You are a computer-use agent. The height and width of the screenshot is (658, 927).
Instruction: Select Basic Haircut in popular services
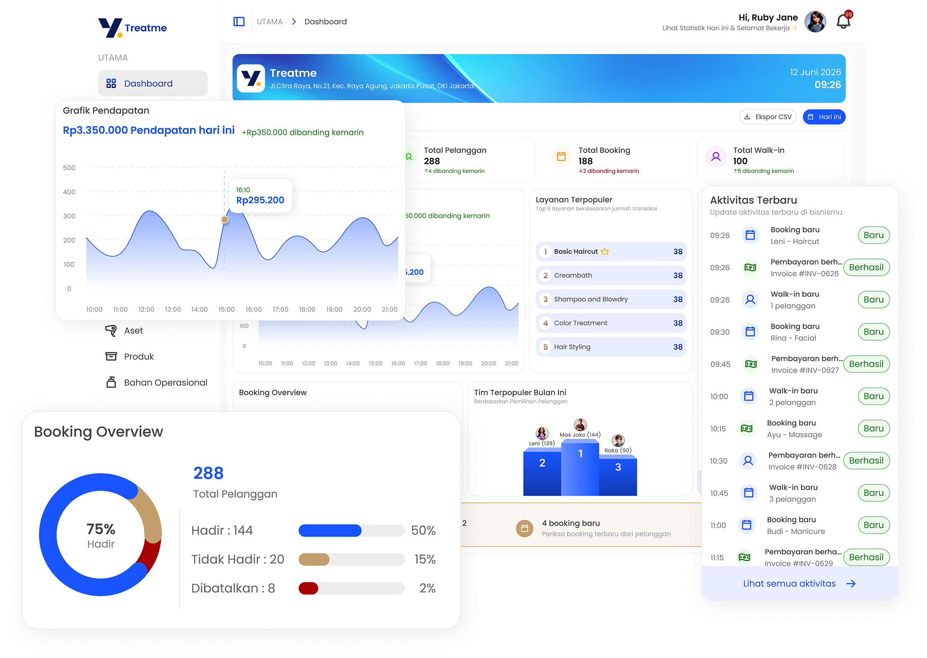611,251
